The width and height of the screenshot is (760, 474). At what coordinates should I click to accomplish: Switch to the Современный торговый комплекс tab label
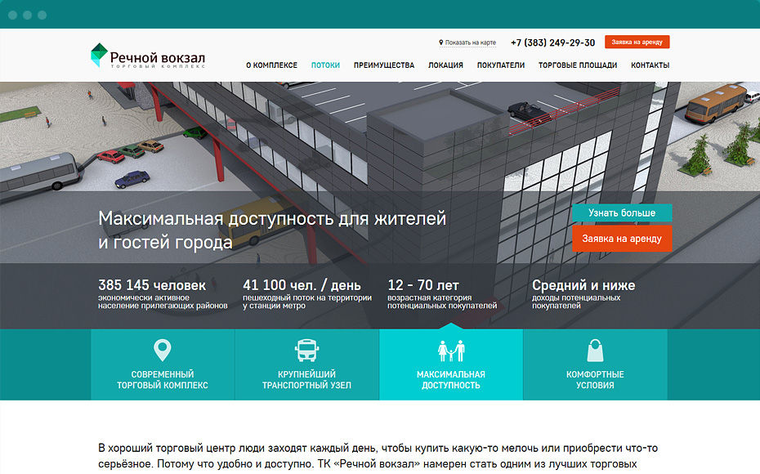(163, 379)
